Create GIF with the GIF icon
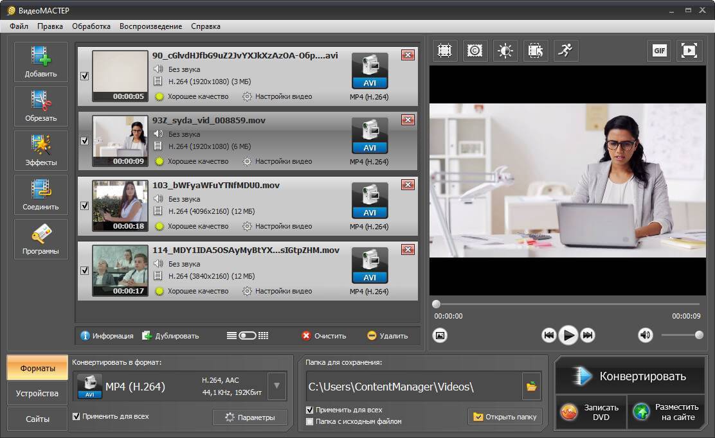Viewport: 715px width, 438px height. click(659, 51)
